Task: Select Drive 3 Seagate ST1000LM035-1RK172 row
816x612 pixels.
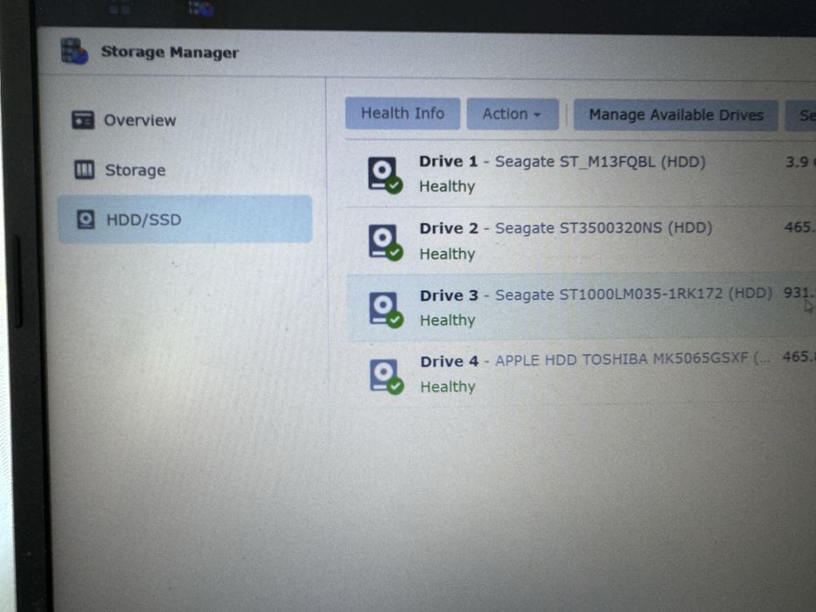Action: click(x=581, y=307)
